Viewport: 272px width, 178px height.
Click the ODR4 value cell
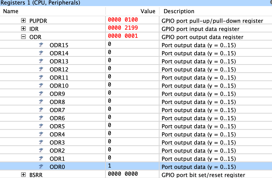(x=132, y=134)
